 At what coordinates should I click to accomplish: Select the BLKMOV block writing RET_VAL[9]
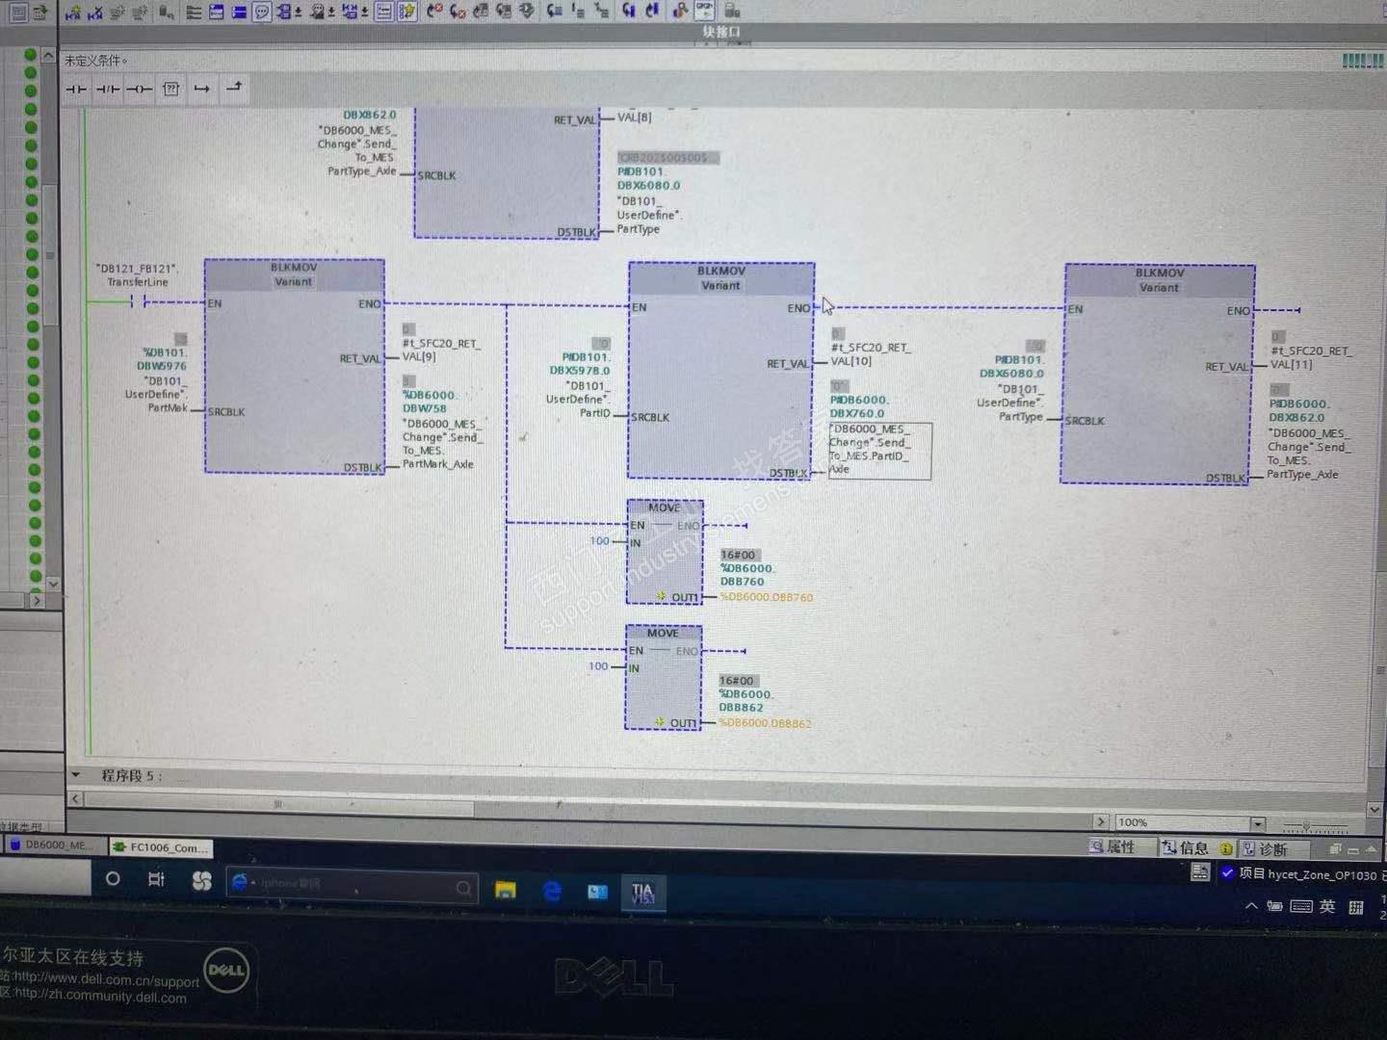[x=295, y=366]
